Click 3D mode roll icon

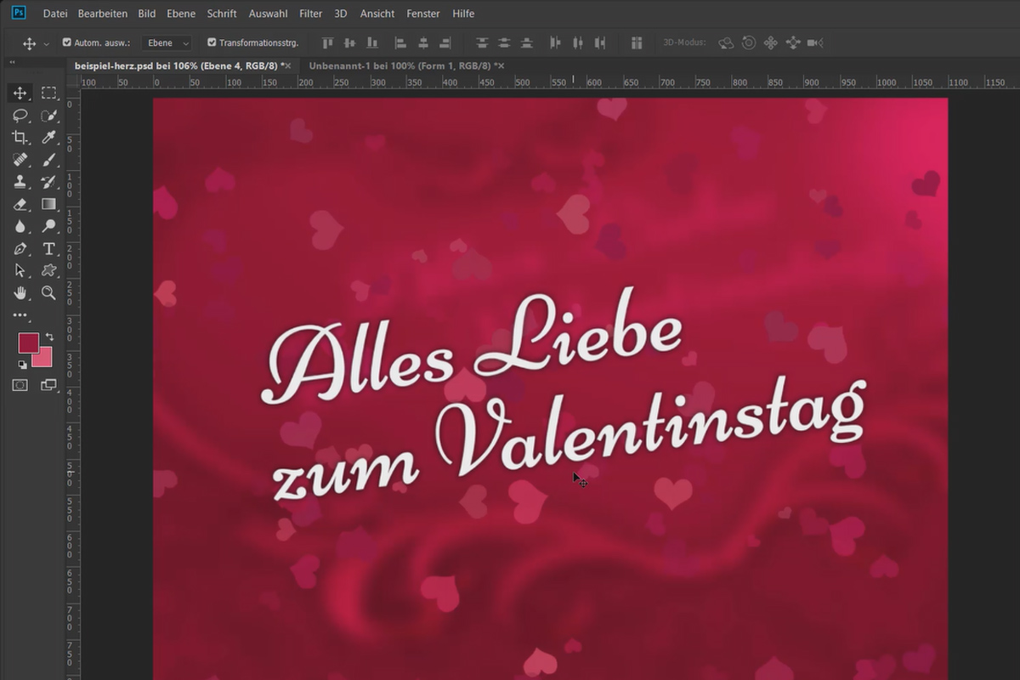(x=748, y=42)
